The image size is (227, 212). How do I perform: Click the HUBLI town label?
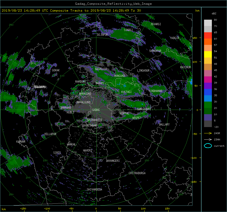(70, 112)
